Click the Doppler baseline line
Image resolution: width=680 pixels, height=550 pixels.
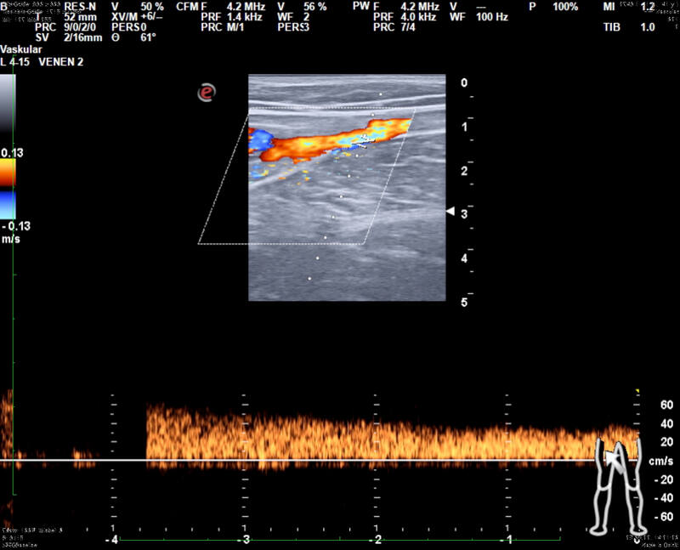click(319, 460)
